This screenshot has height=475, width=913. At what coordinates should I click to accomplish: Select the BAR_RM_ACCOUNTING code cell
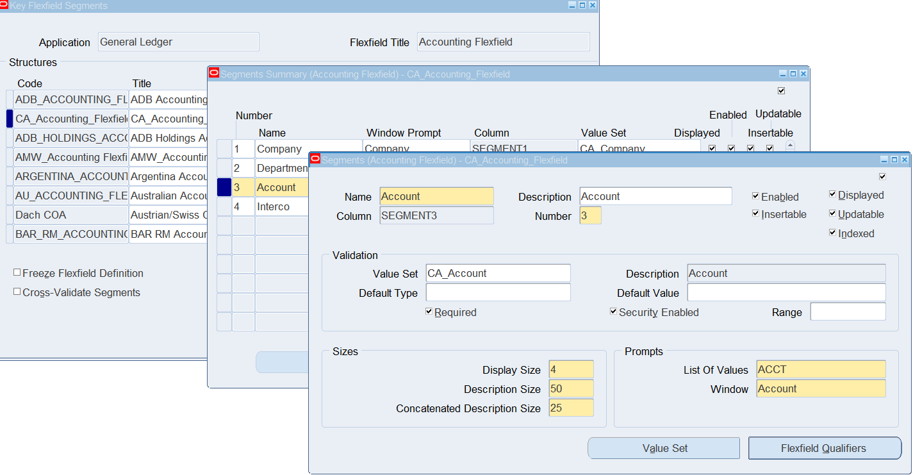coord(71,234)
